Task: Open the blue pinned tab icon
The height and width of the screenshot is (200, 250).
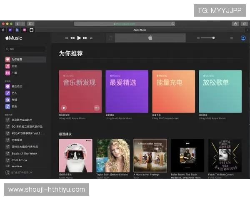Action: [x=17, y=30]
